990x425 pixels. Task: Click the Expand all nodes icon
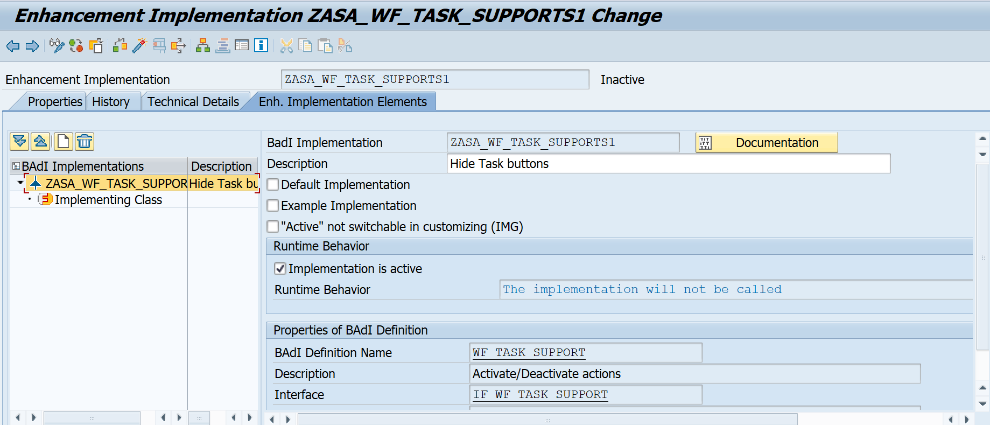click(19, 142)
